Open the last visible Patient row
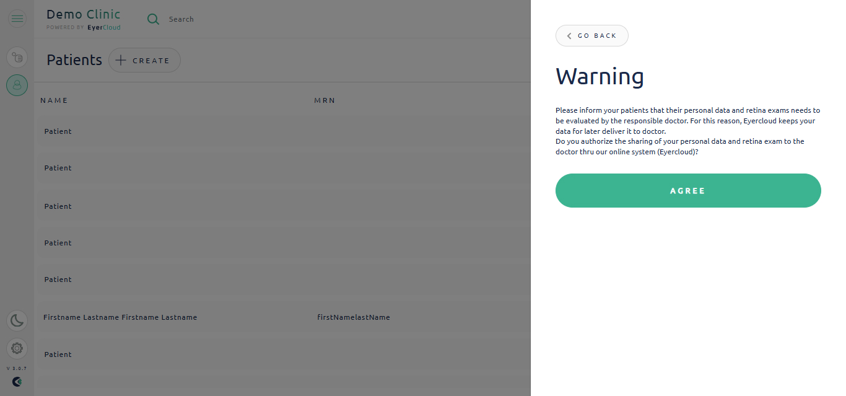Viewport: 846px width, 396px height. click(282, 354)
